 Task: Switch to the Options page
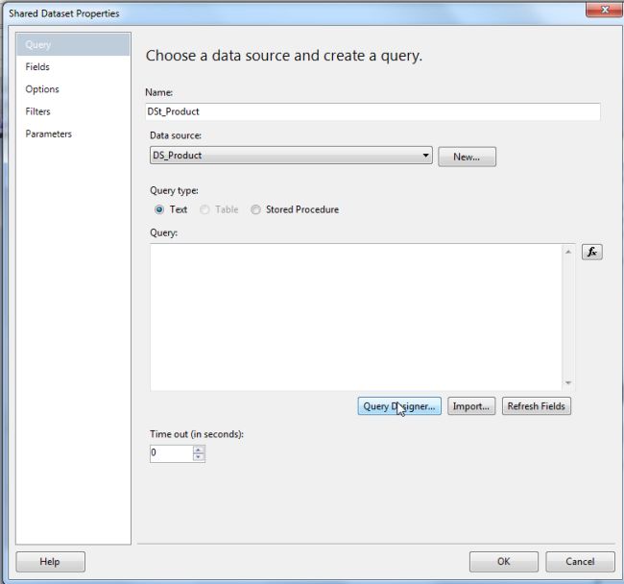pos(73,89)
